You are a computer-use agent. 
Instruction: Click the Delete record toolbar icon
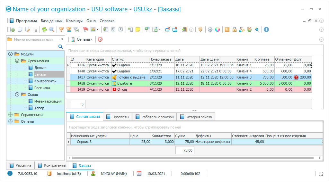(x=35, y=29)
